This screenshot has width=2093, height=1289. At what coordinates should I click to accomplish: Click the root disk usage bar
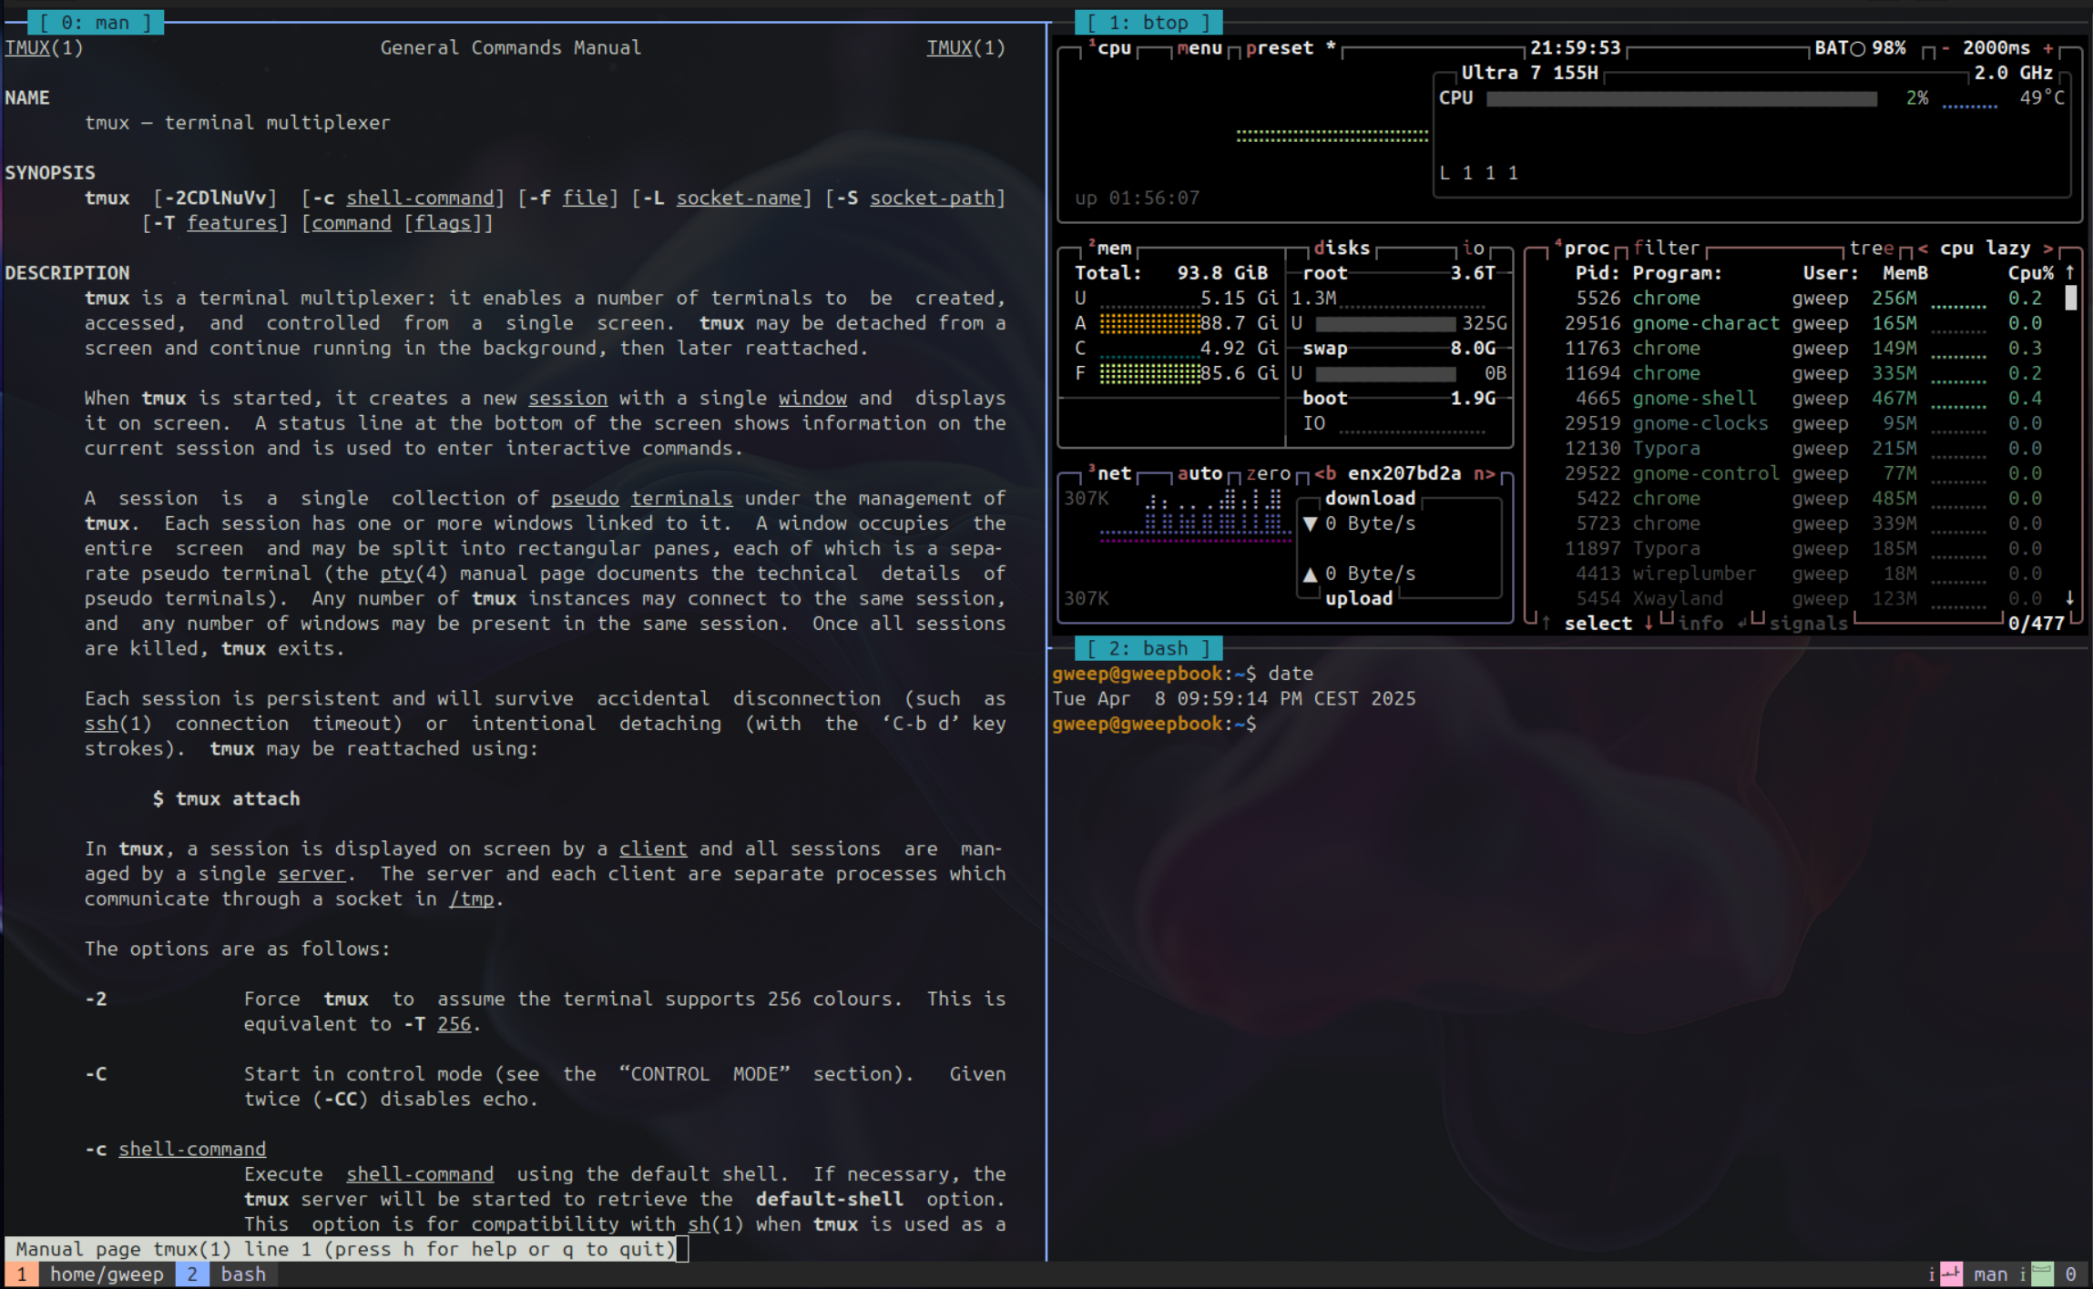click(x=1384, y=323)
